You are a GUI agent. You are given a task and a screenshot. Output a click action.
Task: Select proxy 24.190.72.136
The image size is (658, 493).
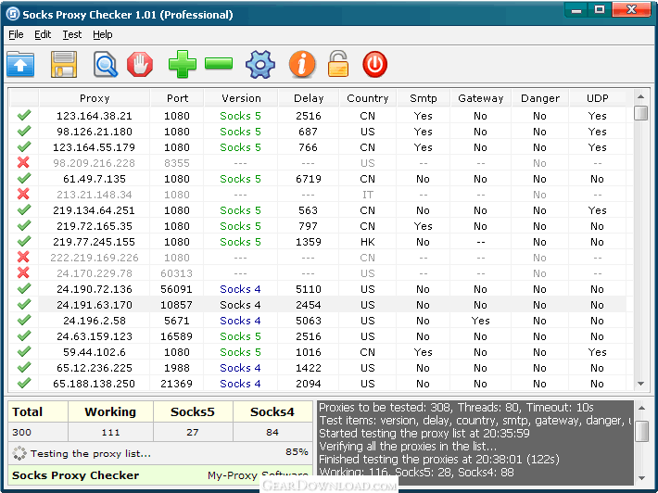tap(95, 289)
